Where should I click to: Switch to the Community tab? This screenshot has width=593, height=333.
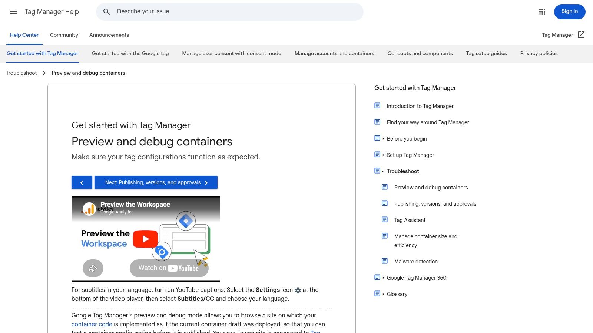64,35
